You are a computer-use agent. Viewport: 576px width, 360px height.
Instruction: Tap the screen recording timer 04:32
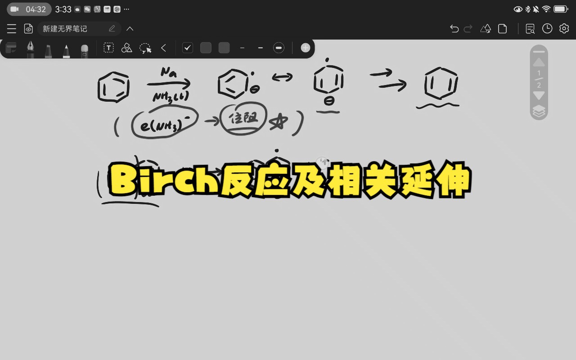pyautogui.click(x=29, y=9)
